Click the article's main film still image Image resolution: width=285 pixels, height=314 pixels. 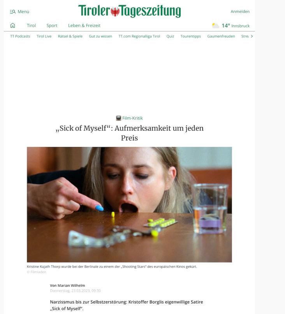[x=129, y=204]
